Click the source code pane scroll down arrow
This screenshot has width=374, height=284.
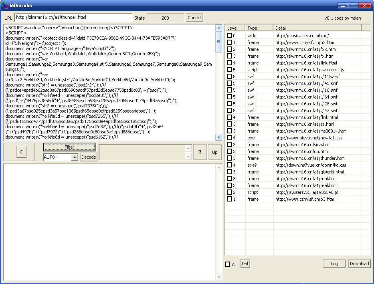click(x=218, y=137)
